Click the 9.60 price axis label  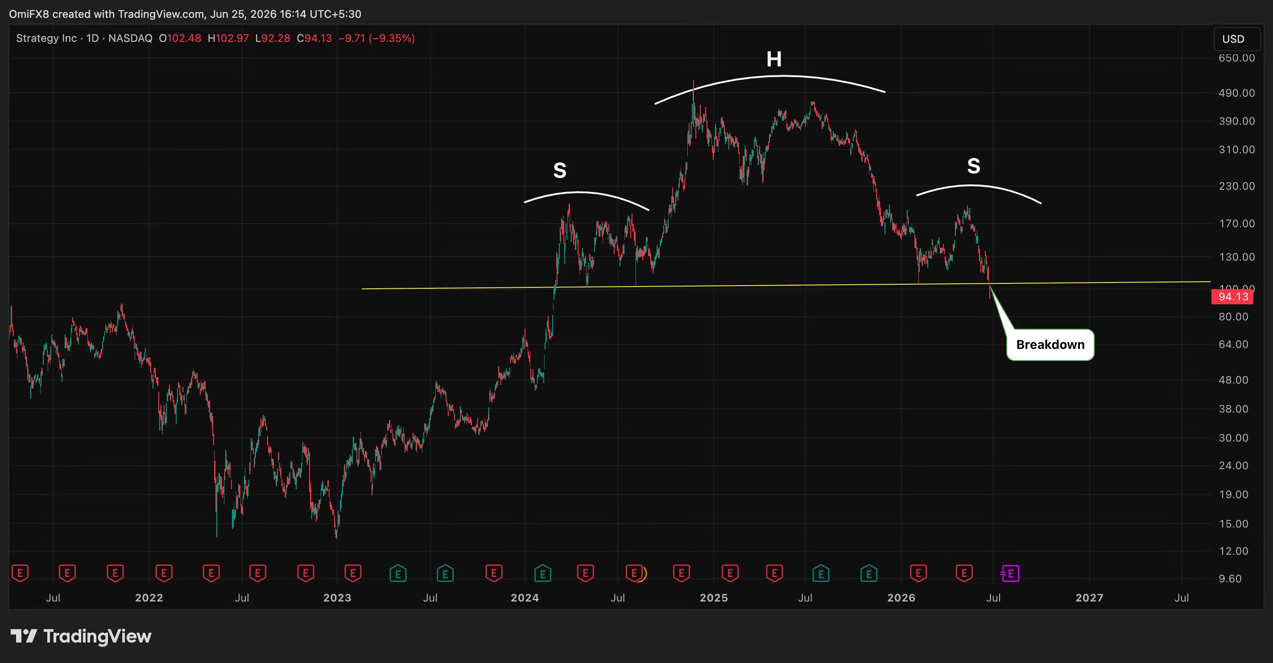click(x=1231, y=579)
